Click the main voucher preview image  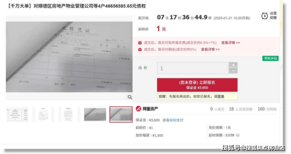(69, 57)
